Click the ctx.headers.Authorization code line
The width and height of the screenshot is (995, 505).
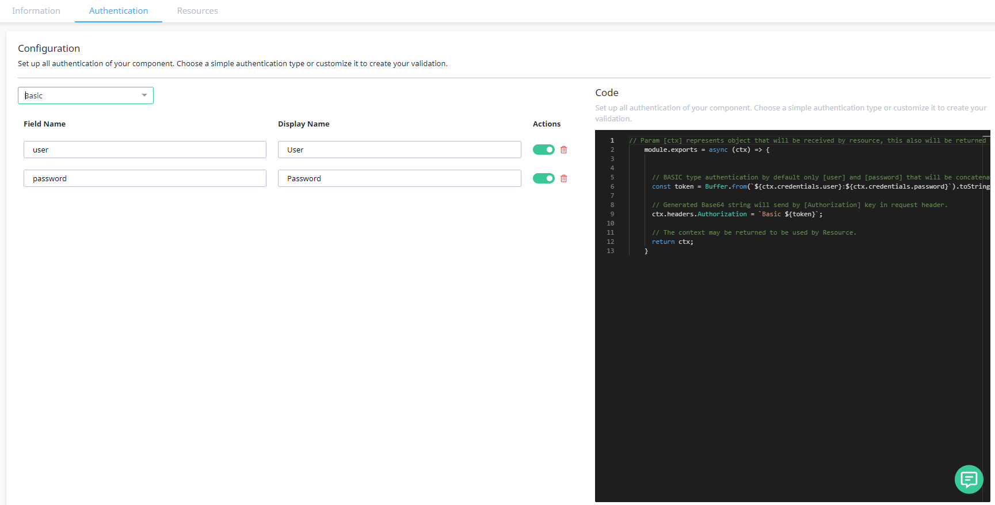737,214
